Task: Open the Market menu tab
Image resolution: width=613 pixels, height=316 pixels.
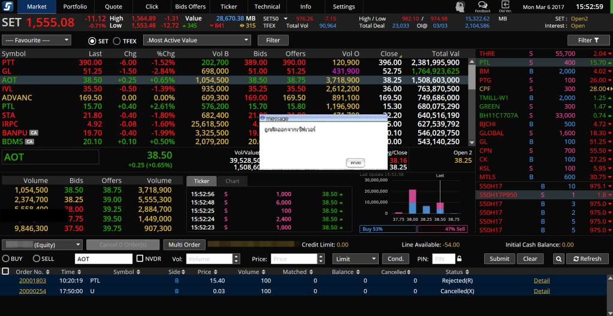Action: pyautogui.click(x=37, y=7)
